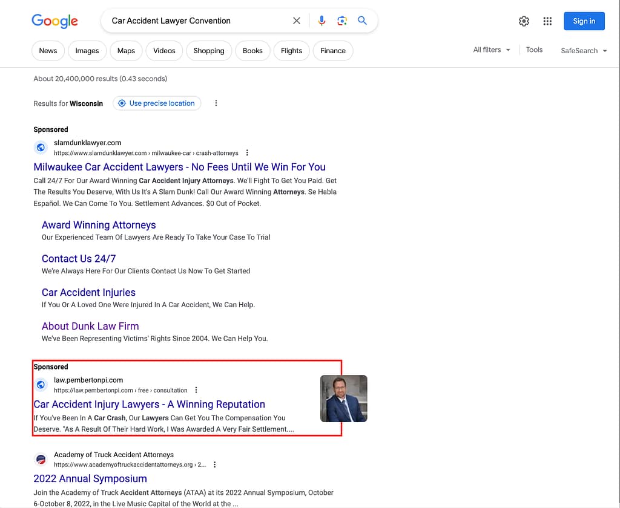
Task: Open the location options three-dot menu
Action: 216,103
